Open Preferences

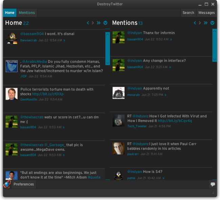click(24, 184)
